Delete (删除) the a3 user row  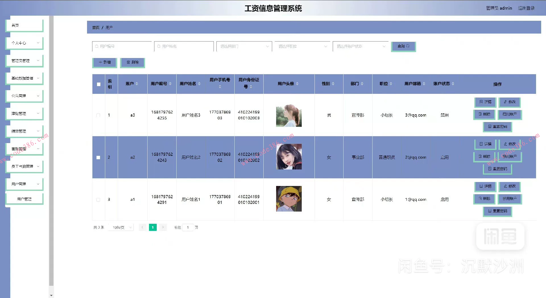tap(484, 114)
